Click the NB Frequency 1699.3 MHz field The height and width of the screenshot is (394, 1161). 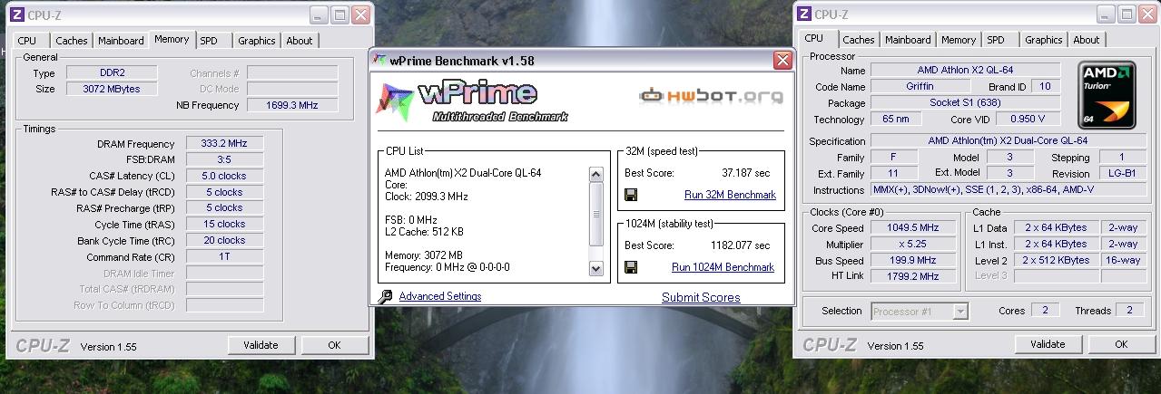tap(291, 105)
